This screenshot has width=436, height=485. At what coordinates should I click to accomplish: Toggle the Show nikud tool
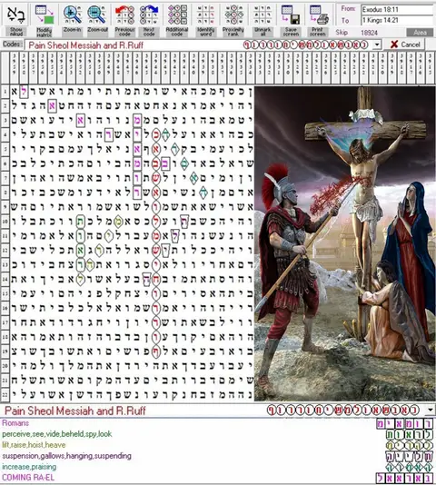point(15,19)
